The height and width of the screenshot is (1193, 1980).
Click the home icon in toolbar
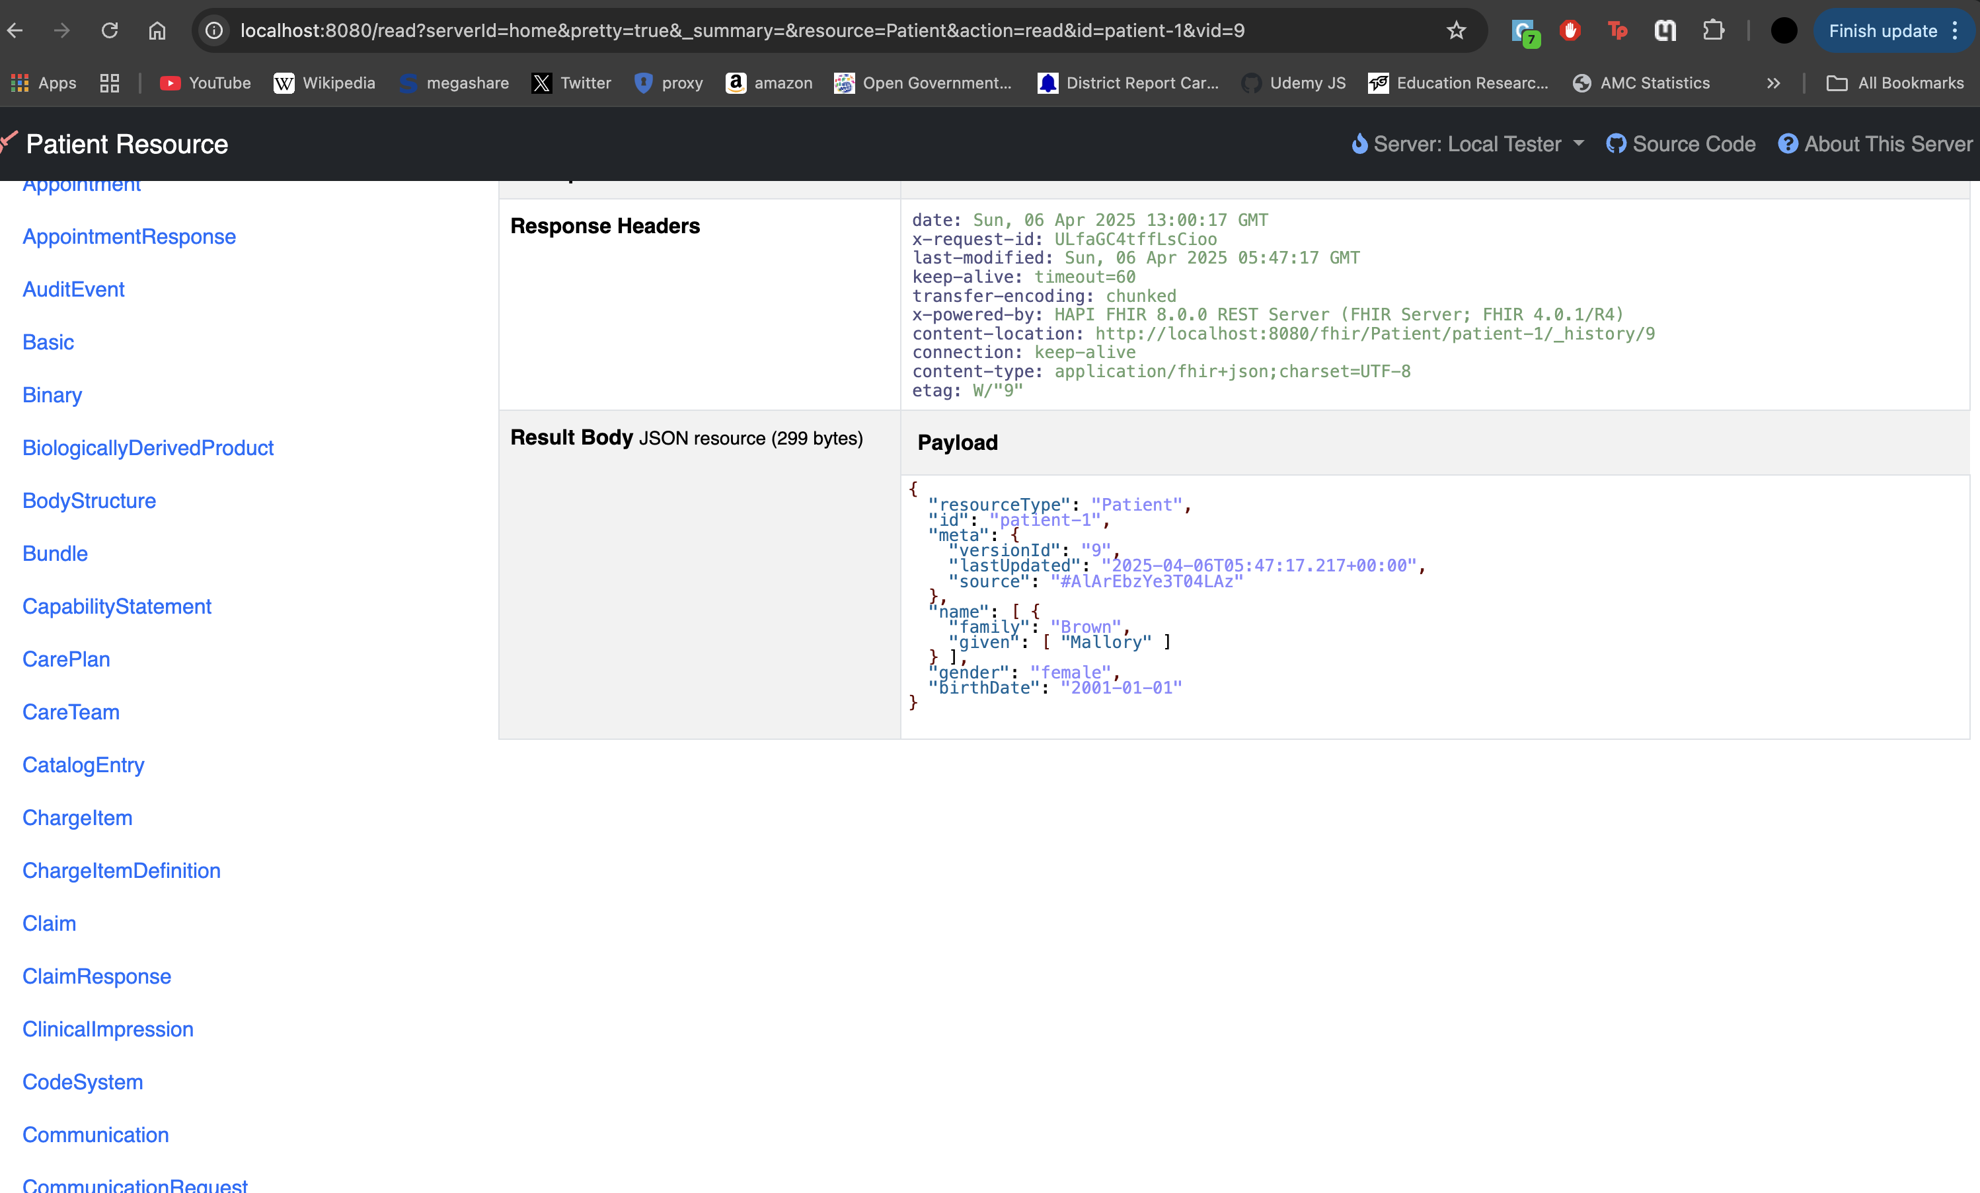click(x=157, y=30)
